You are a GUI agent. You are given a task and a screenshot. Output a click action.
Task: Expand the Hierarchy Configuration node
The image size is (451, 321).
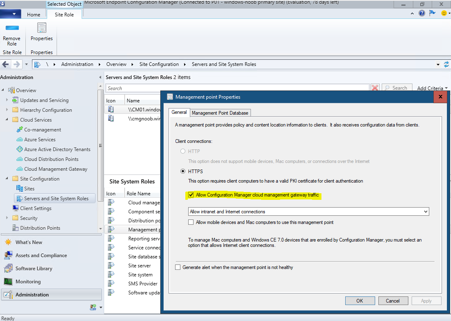click(7, 110)
